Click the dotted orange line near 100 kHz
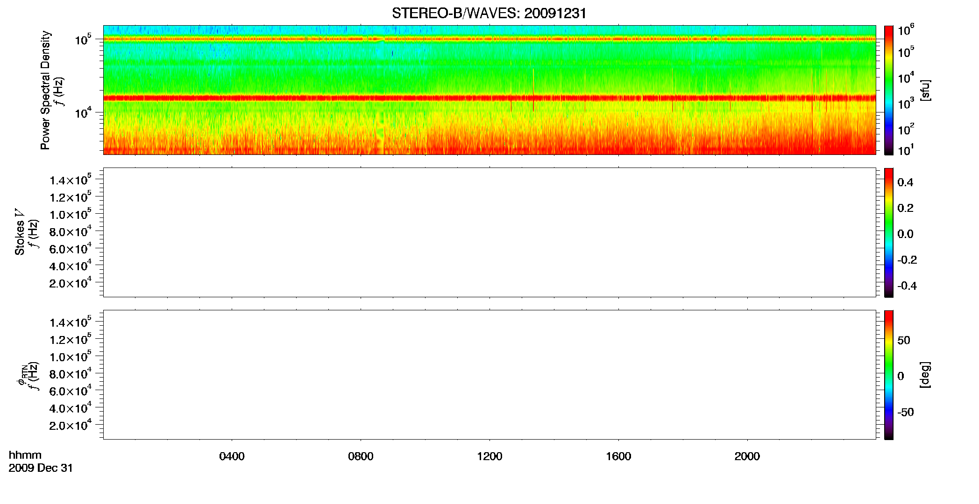Screen dimensions: 979x504 (x=489, y=39)
